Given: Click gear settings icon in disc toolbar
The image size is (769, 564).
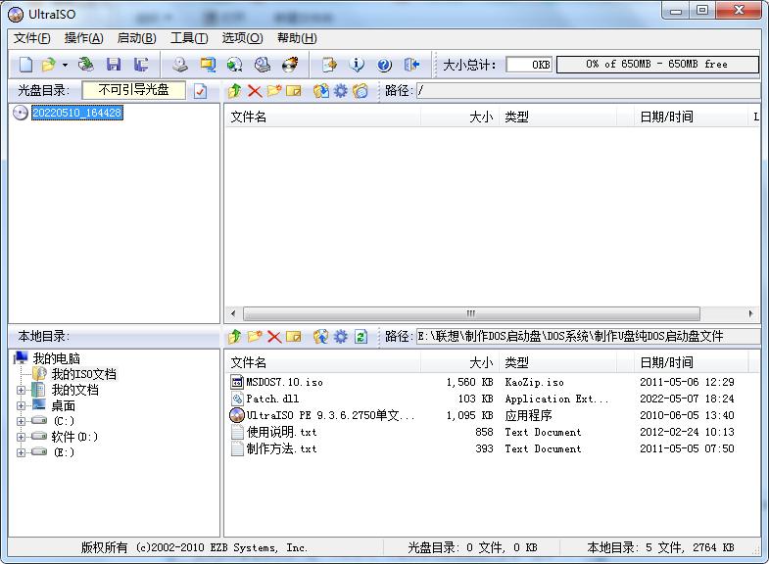Looking at the screenshot, I should tap(340, 91).
